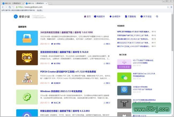This screenshot has height=117, width=174.
Task: Open the 电脑软件 navigation menu
Action: click(x=99, y=17)
